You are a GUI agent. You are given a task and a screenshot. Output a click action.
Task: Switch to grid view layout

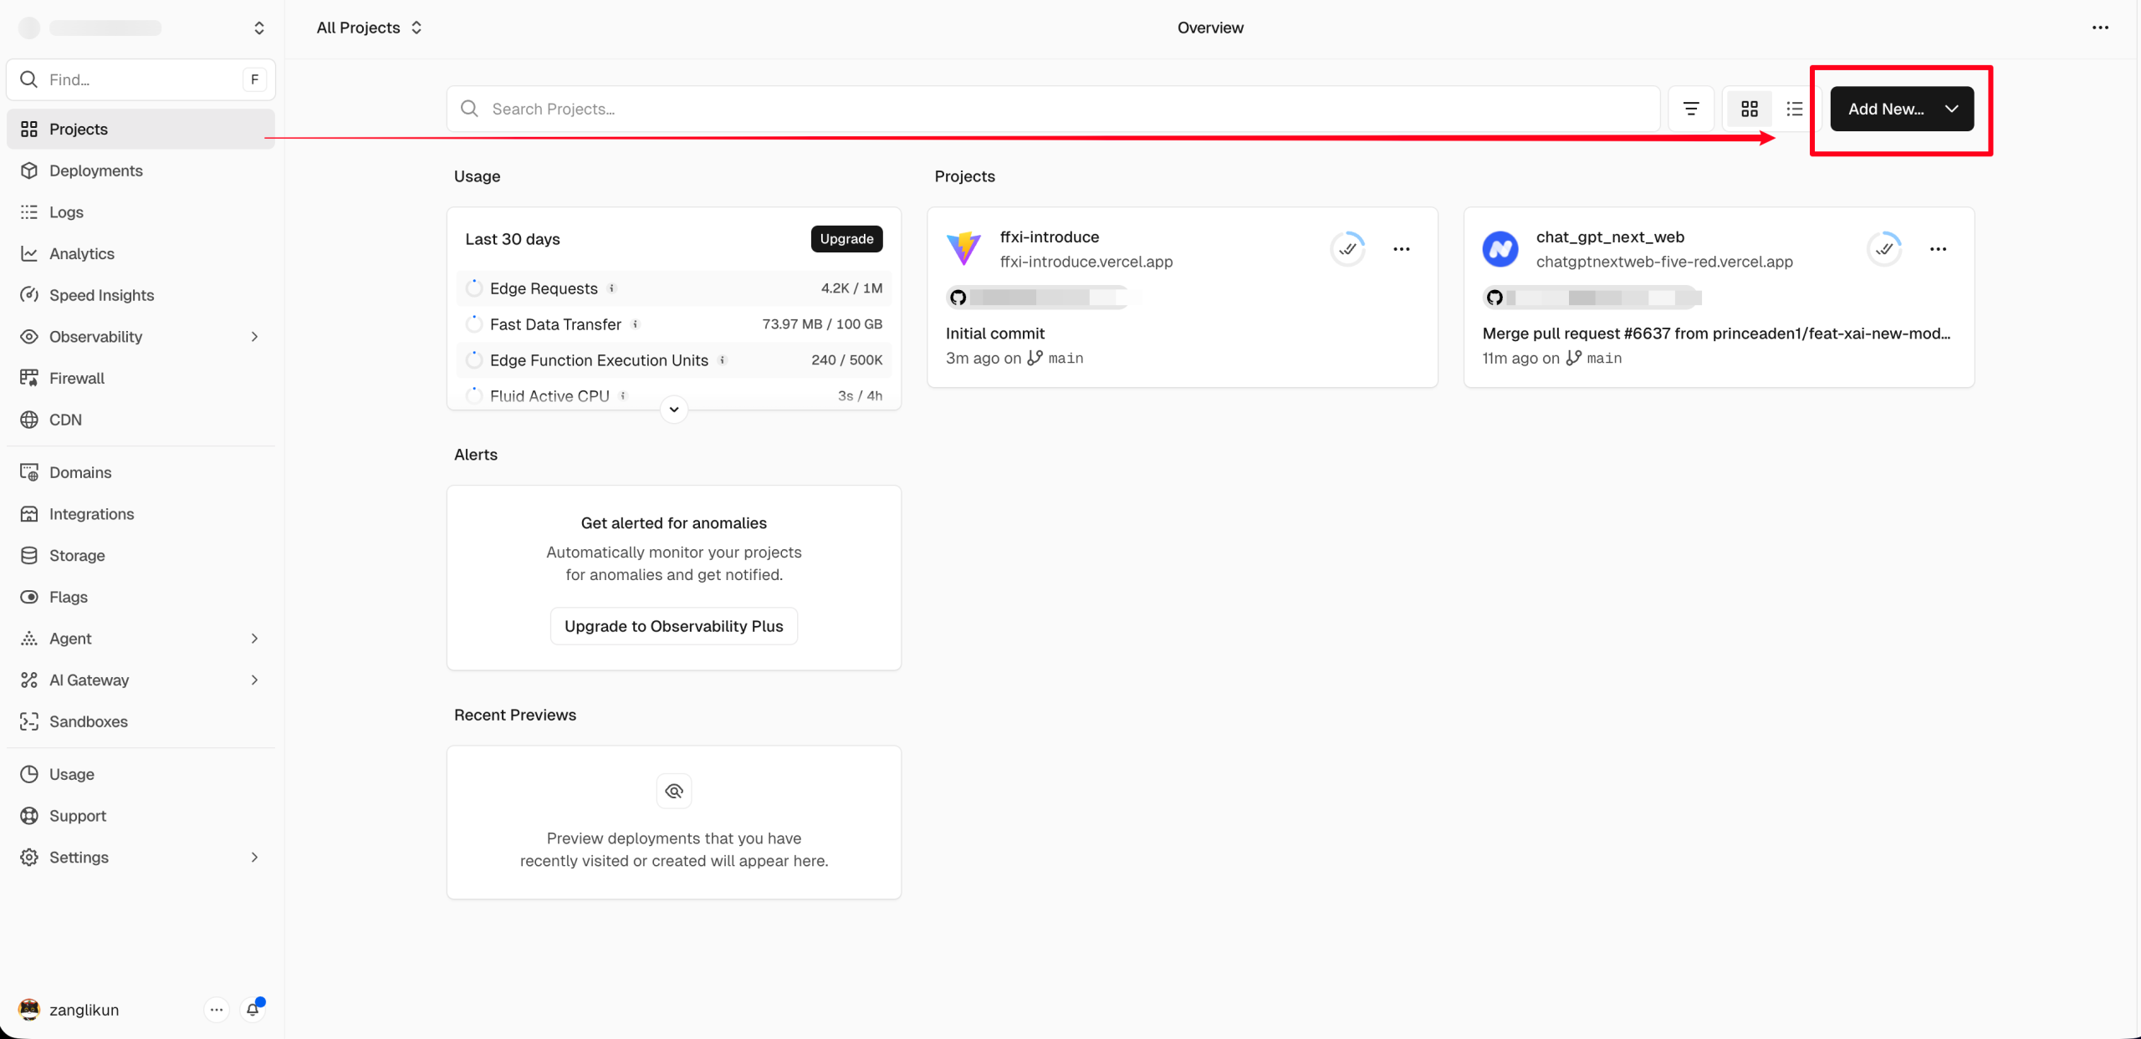pos(1749,109)
